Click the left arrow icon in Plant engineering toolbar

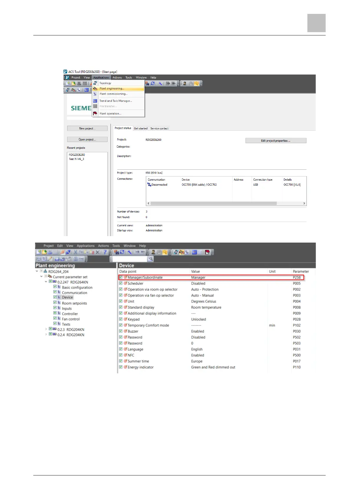(143, 252)
